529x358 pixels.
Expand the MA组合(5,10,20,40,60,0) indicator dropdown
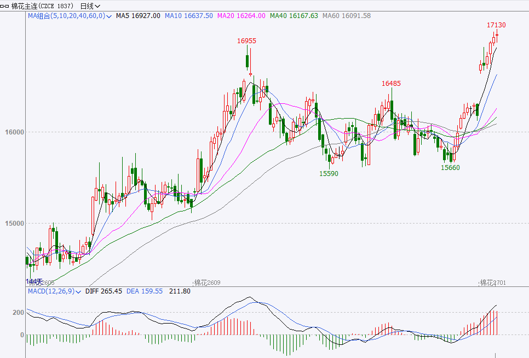pos(70,16)
